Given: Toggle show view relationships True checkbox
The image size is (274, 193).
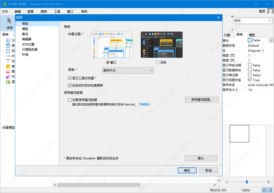Looking at the screenshot, I should click(250, 80).
